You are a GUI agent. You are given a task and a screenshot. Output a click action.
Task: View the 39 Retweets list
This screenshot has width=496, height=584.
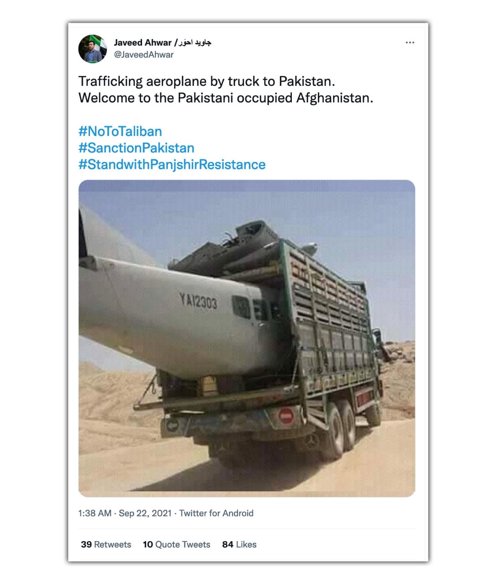[106, 544]
